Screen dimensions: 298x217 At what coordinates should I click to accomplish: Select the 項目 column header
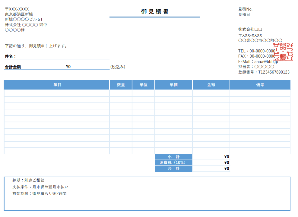57,85
